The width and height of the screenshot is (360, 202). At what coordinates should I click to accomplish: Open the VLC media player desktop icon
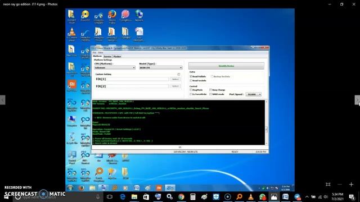71,34
